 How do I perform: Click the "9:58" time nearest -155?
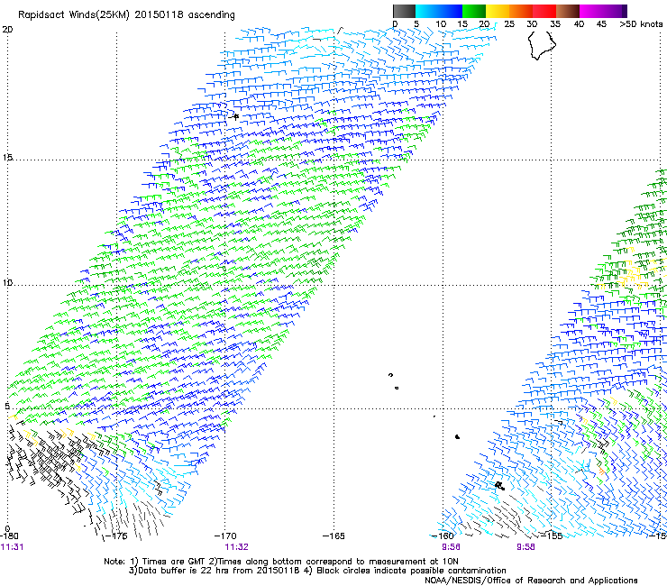[525, 547]
